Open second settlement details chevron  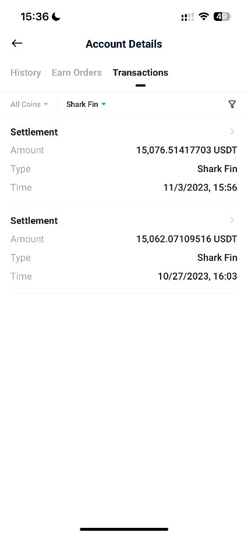pyautogui.click(x=233, y=220)
